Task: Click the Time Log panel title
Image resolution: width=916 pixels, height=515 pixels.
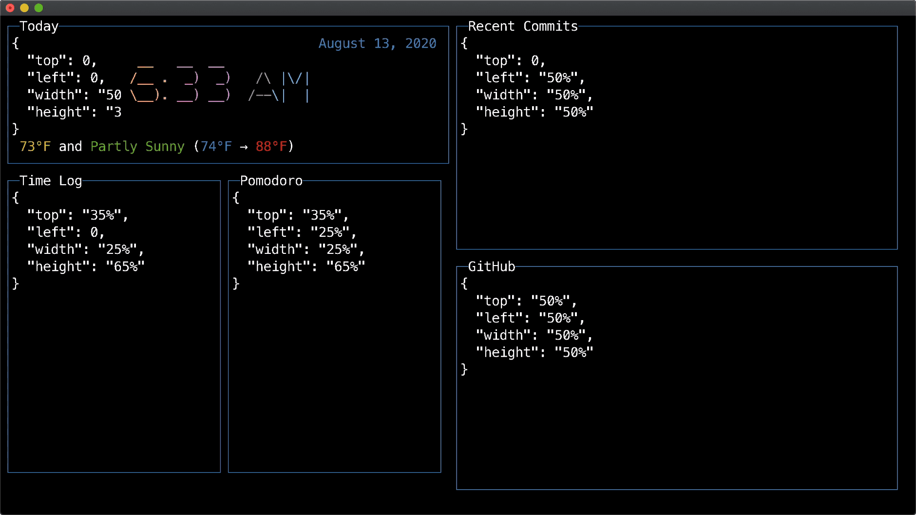Action: 50,181
